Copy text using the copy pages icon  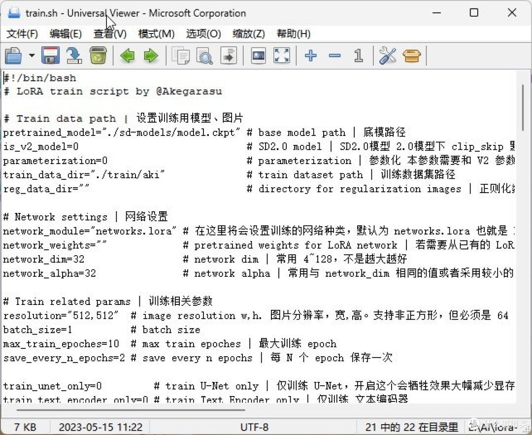coord(181,56)
